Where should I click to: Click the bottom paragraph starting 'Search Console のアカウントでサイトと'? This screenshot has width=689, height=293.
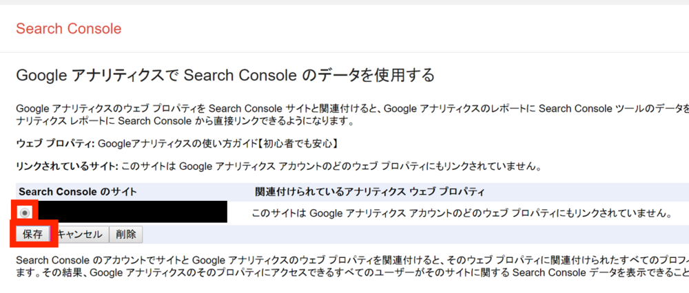[x=352, y=260]
